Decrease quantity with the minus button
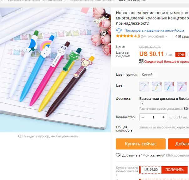 [x=143, y=117]
